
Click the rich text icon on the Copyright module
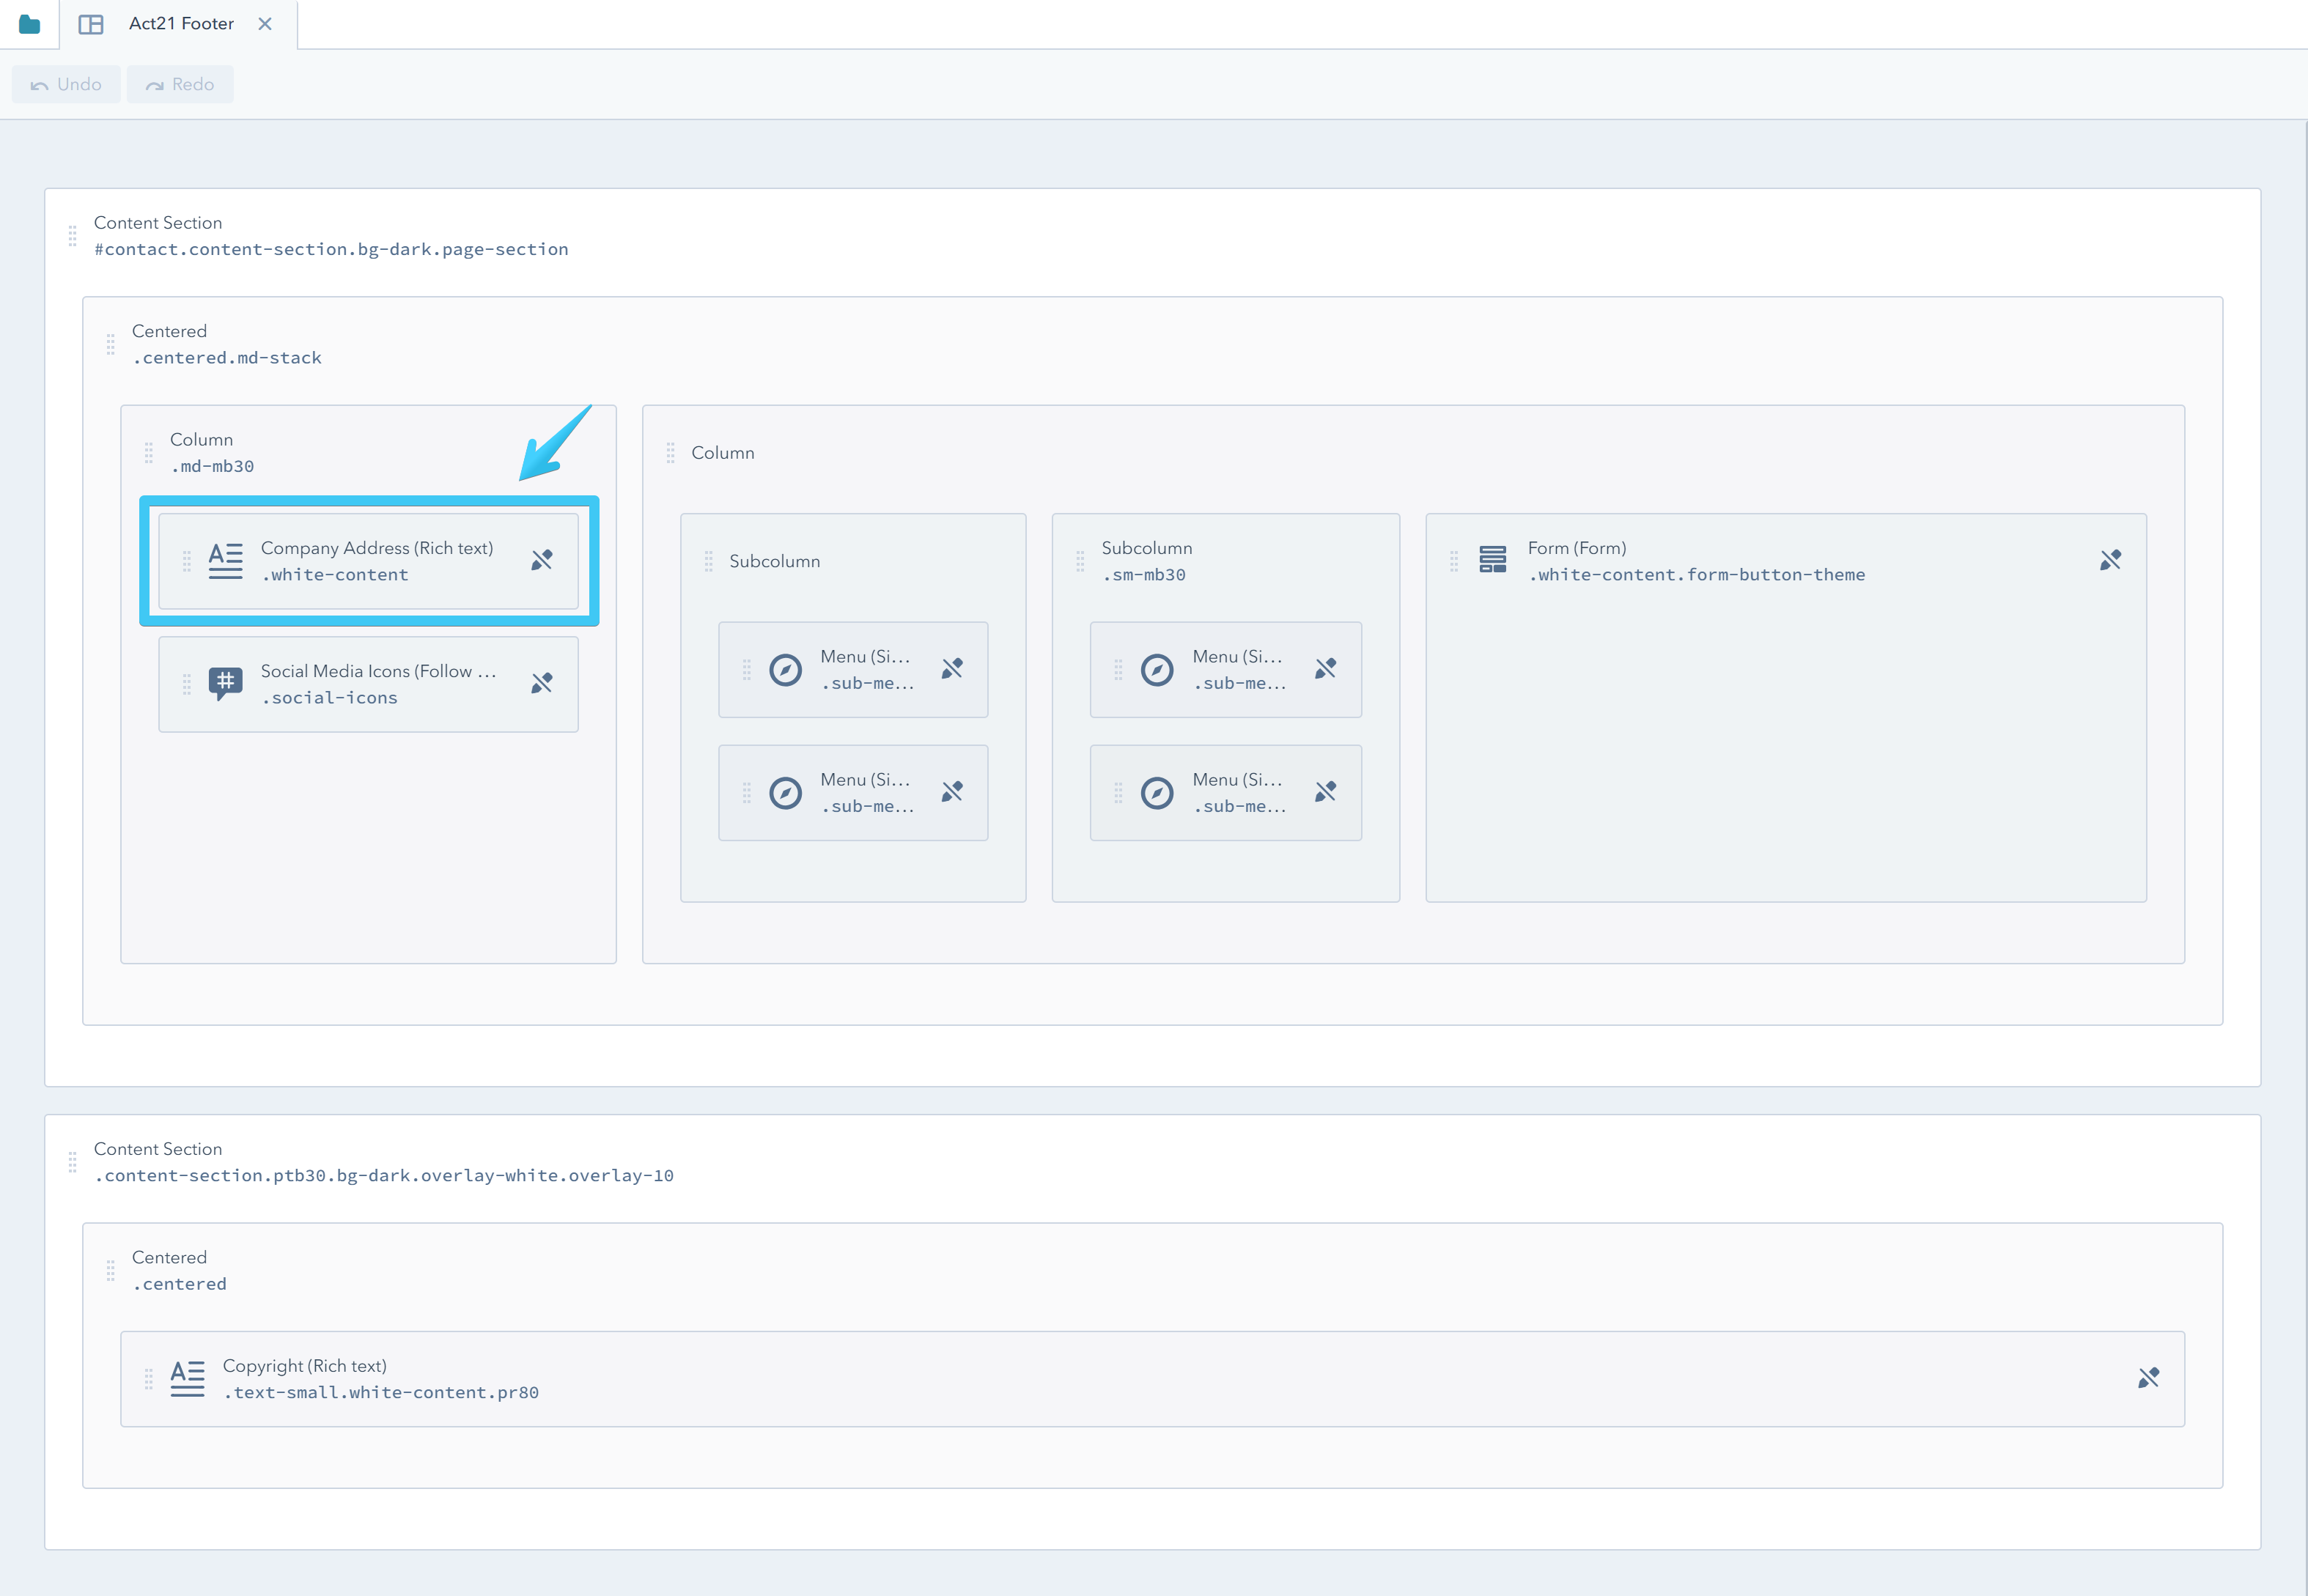187,1378
